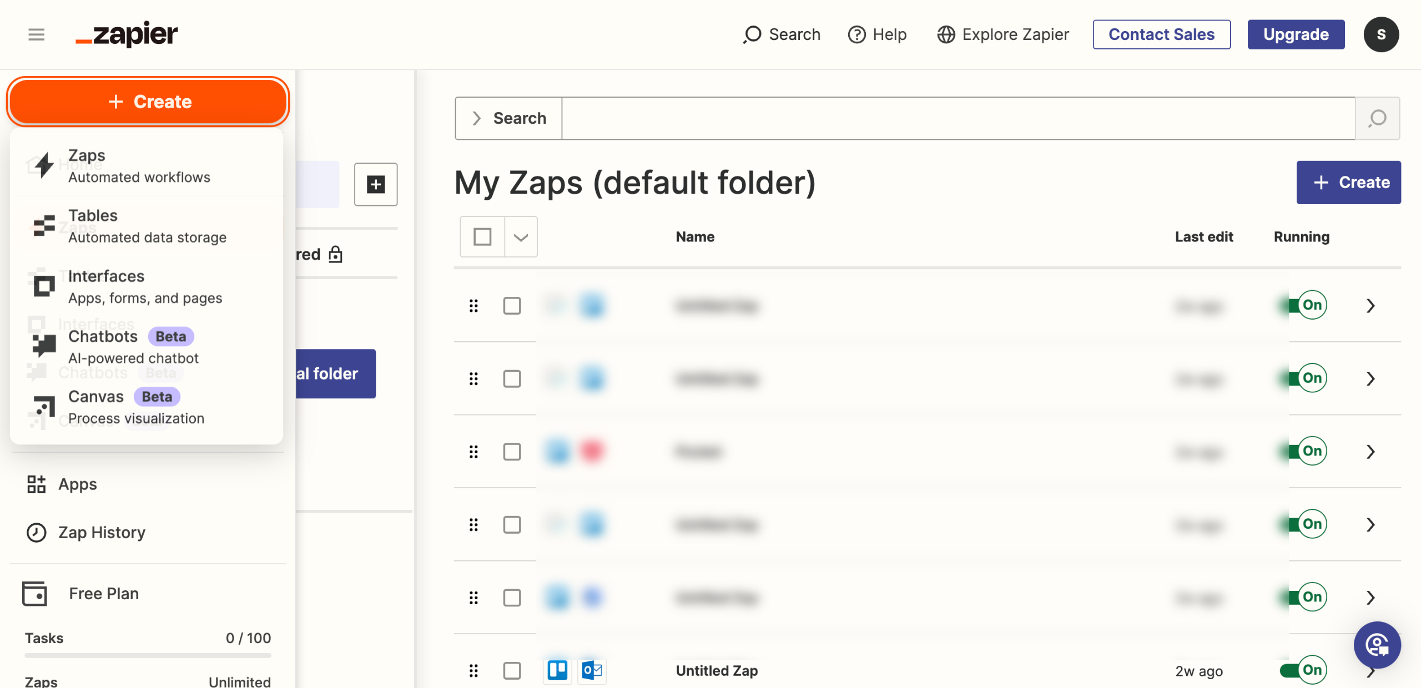The height and width of the screenshot is (688, 1421).
Task: Open the chat support bubble icon
Action: (x=1377, y=645)
